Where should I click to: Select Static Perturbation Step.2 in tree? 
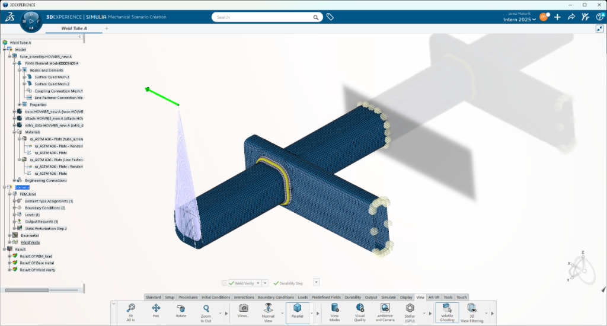[46, 228]
